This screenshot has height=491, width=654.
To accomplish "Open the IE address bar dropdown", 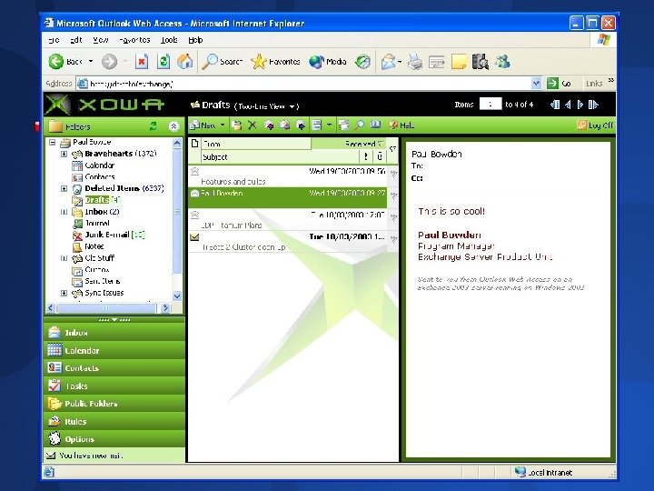I will pyautogui.click(x=537, y=84).
